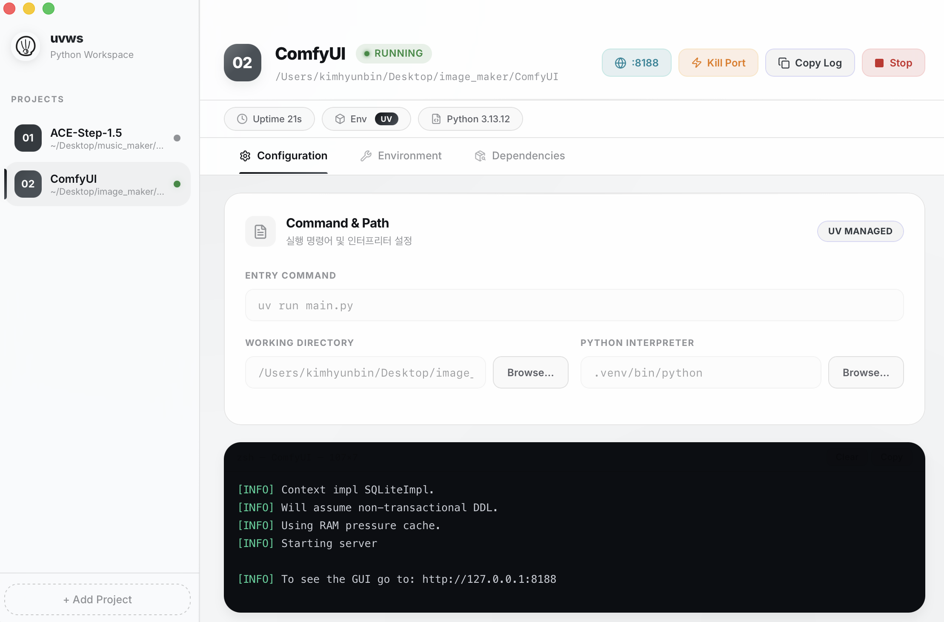Click the Uptime 21s pill
This screenshot has width=944, height=622.
point(269,119)
